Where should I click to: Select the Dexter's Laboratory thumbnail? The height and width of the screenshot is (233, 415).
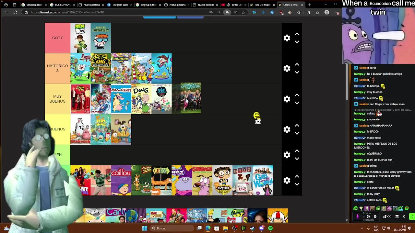tap(101, 38)
